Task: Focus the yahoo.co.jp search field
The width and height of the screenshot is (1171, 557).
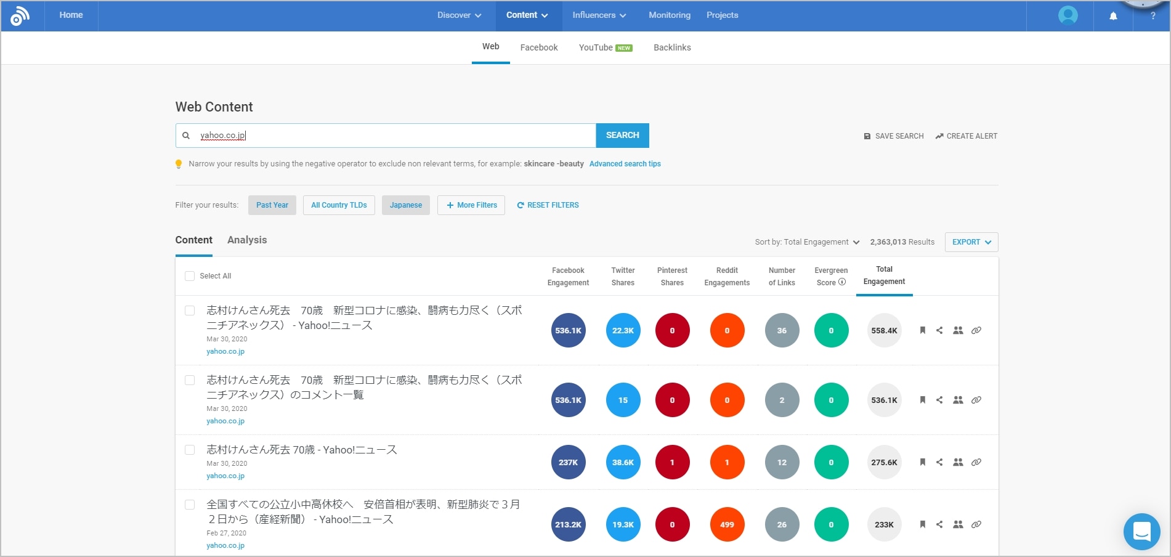Action: coord(386,136)
